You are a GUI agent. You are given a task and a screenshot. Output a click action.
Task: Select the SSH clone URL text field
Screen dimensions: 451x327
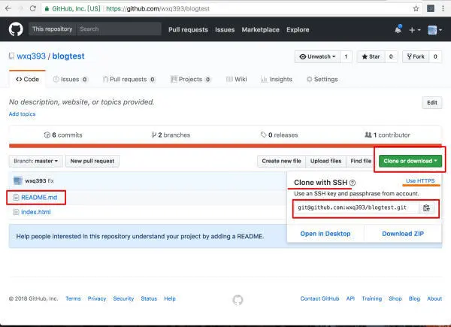click(x=356, y=208)
